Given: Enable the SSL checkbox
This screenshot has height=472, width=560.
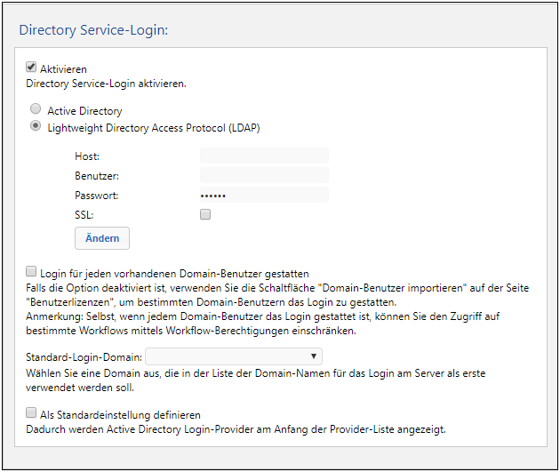Looking at the screenshot, I should pyautogui.click(x=205, y=214).
